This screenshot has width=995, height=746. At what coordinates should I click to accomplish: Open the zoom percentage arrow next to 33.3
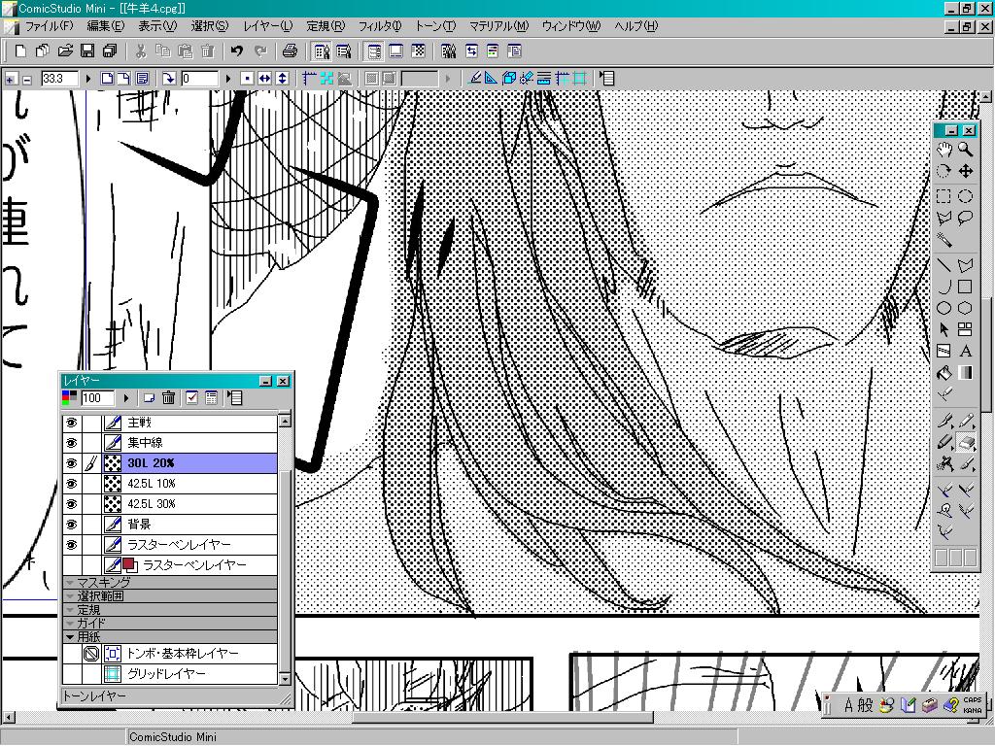click(88, 79)
